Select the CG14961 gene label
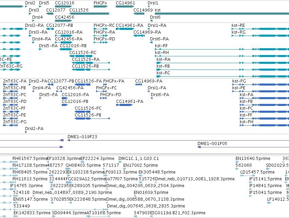Viewport: 289px width, 218px height. tap(125, 3)
